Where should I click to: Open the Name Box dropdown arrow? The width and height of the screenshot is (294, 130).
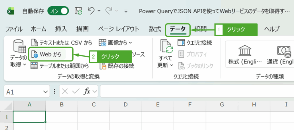point(45,92)
